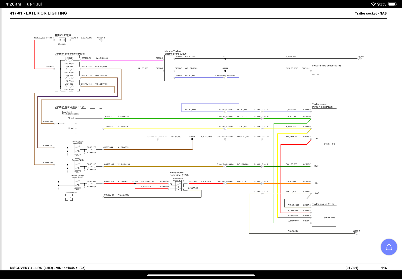
Task: Select the 'Trailer socket - NAS' title
Action: 371,13
